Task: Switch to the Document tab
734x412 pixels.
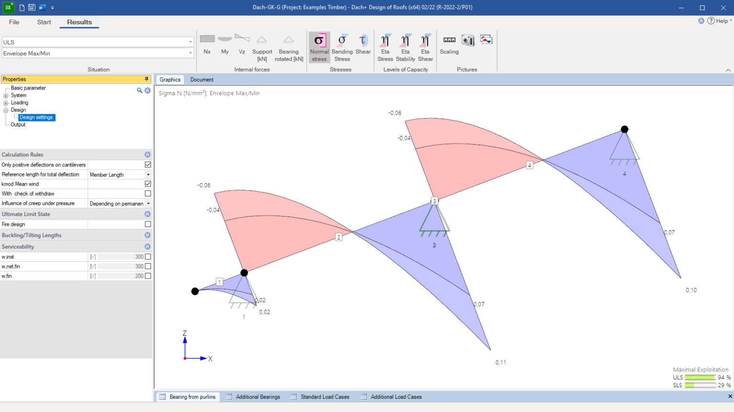Action: pyautogui.click(x=202, y=80)
